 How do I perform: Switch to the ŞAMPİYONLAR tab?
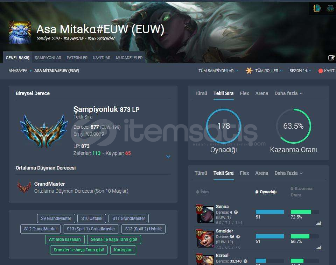point(48,58)
